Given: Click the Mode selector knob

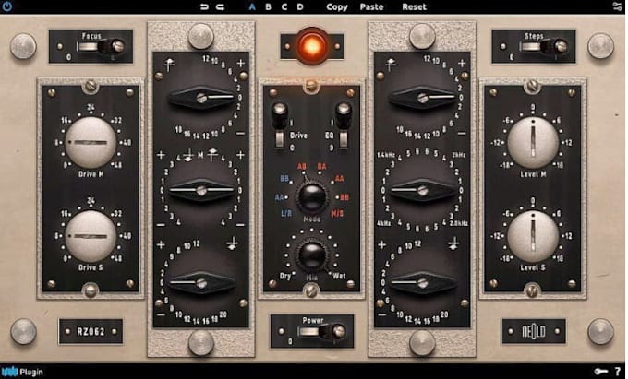Looking at the screenshot, I should click(x=312, y=197).
